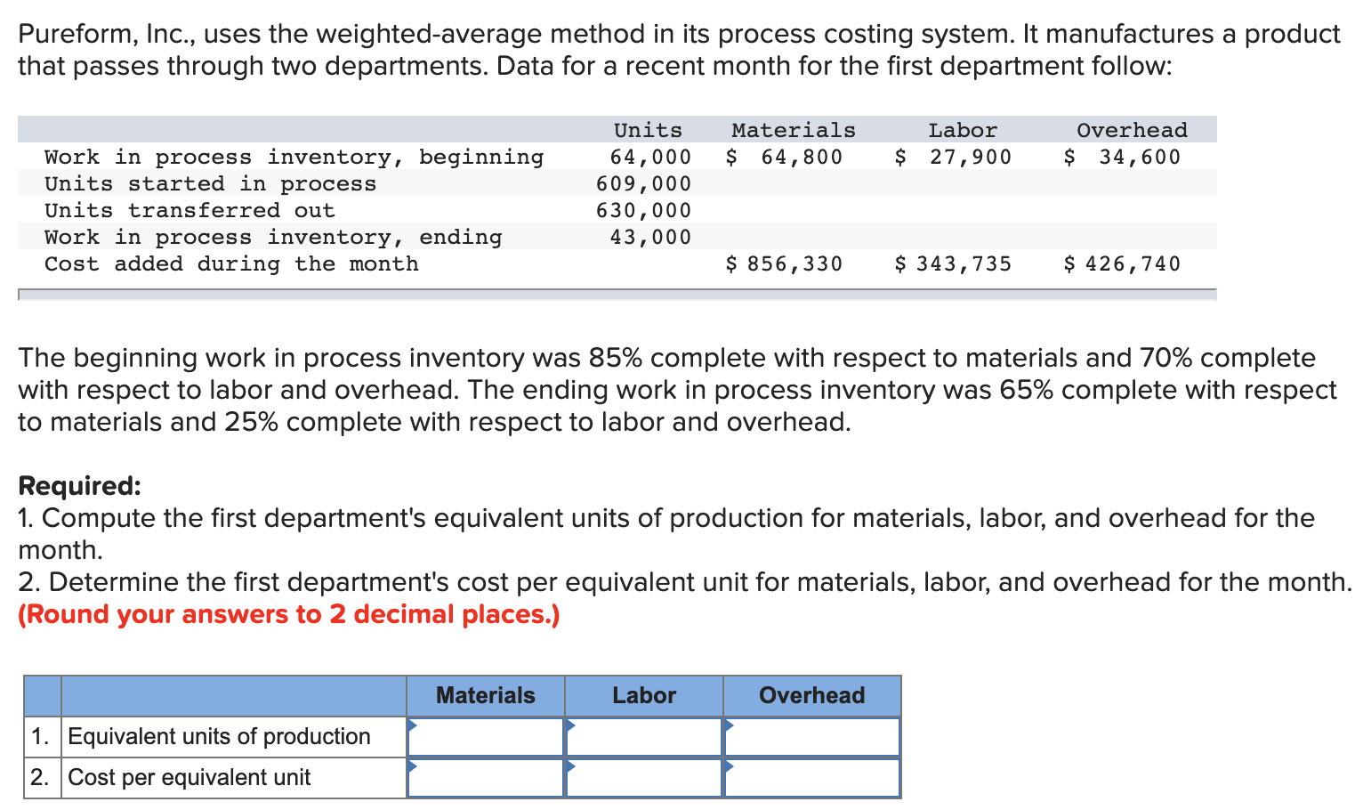
Task: Select the Overhead column header in the answer table
Action: coord(811,695)
